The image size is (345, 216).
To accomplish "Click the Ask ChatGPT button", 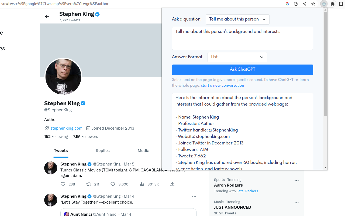I will click(x=243, y=70).
